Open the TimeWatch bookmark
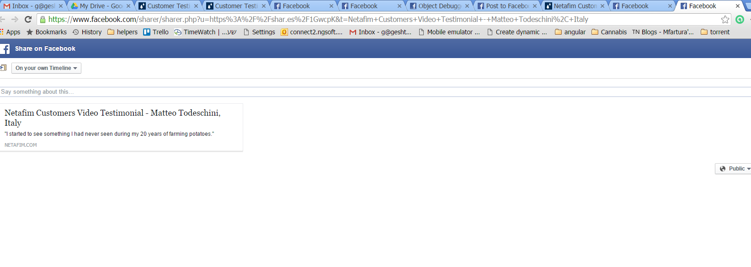This screenshot has width=751, height=267. coord(205,32)
